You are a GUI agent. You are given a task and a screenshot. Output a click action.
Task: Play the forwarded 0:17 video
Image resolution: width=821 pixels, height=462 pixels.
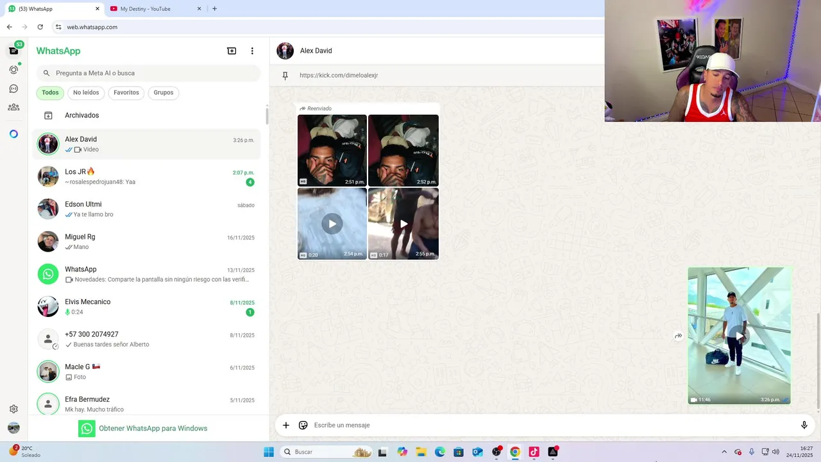pos(403,224)
